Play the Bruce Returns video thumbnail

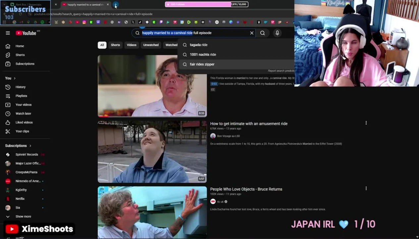152,212
